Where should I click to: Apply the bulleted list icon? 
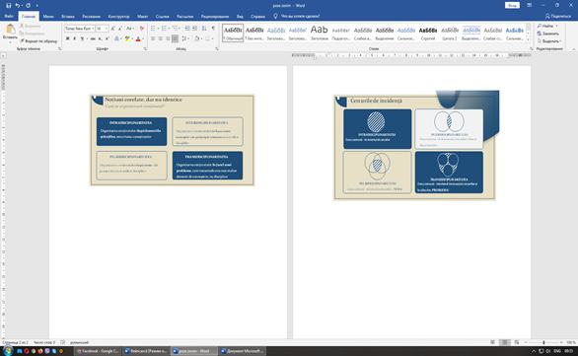154,29
